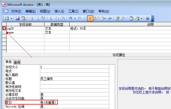Image resolution: width=171 pixels, height=109 pixels.
Task: Click the 有效性规则 property field
Action: coord(75,87)
